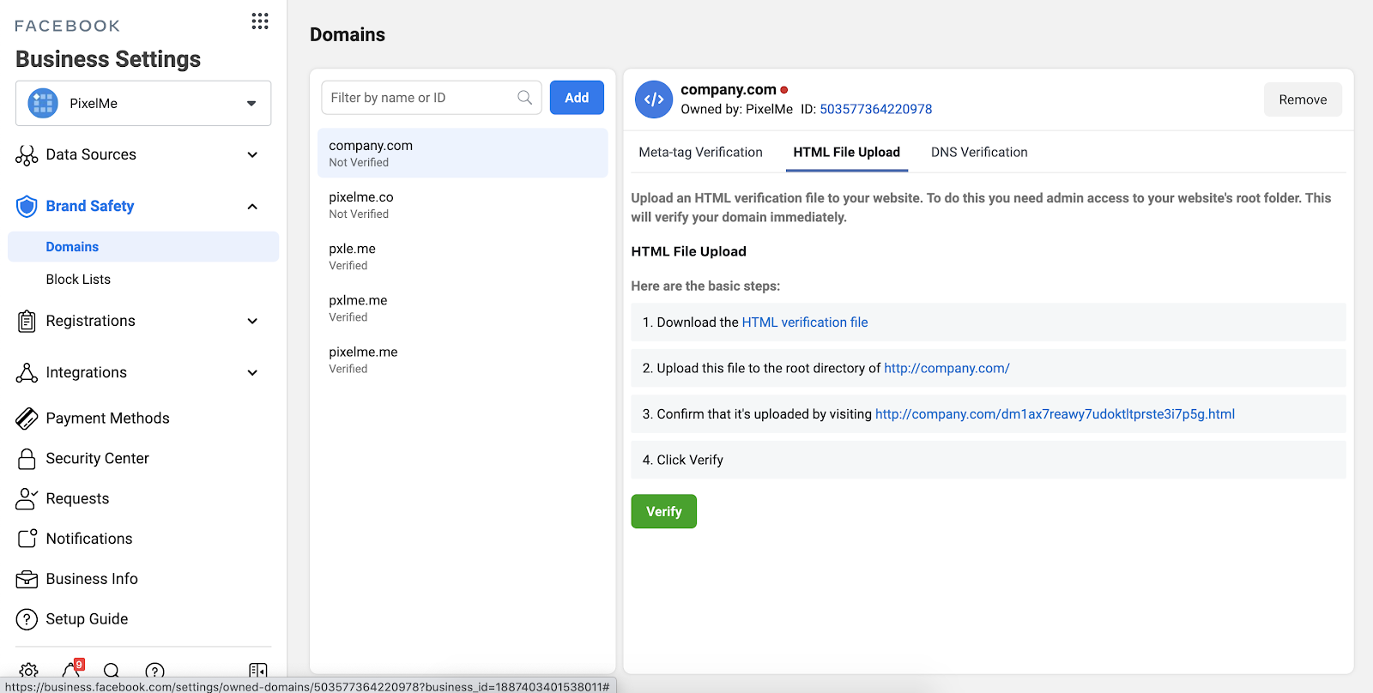
Task: Open Payment Methods page
Action: [x=107, y=419]
